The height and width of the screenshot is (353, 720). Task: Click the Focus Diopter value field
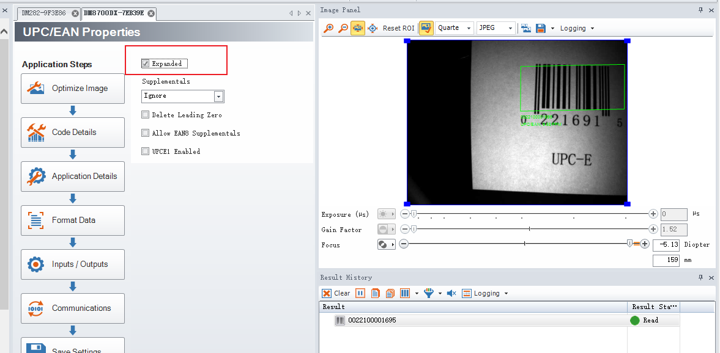tap(666, 245)
